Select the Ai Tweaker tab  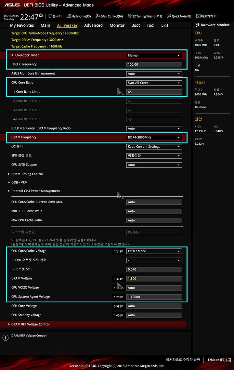[67, 25]
